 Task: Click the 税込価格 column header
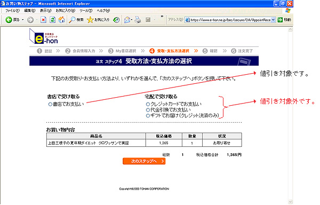164,136
